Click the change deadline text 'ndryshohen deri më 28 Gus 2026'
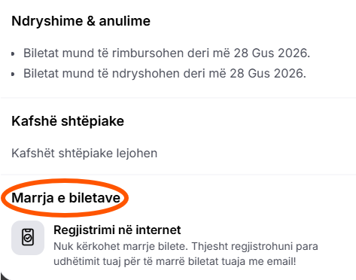Image resolution: width=356 pixels, height=280 pixels. point(208,74)
